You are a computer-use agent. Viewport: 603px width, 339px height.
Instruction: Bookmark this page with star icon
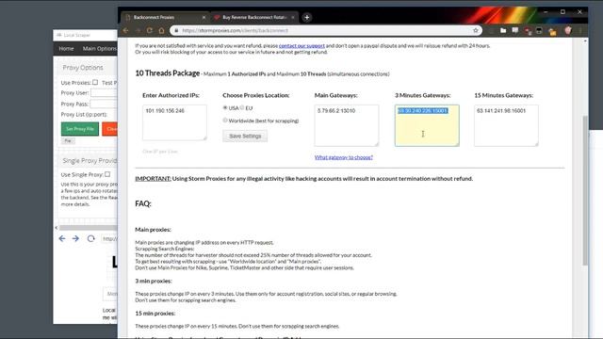[x=476, y=30]
